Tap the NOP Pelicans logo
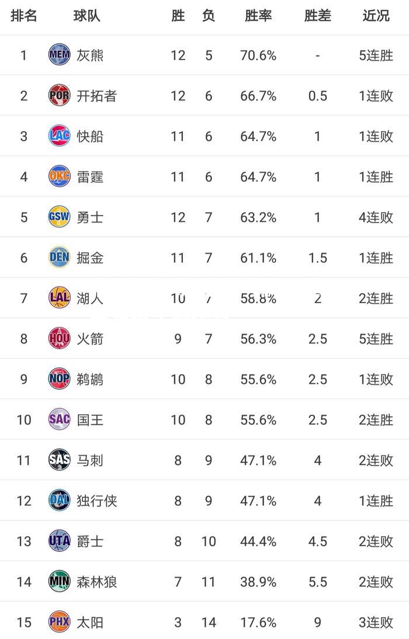 60,378
